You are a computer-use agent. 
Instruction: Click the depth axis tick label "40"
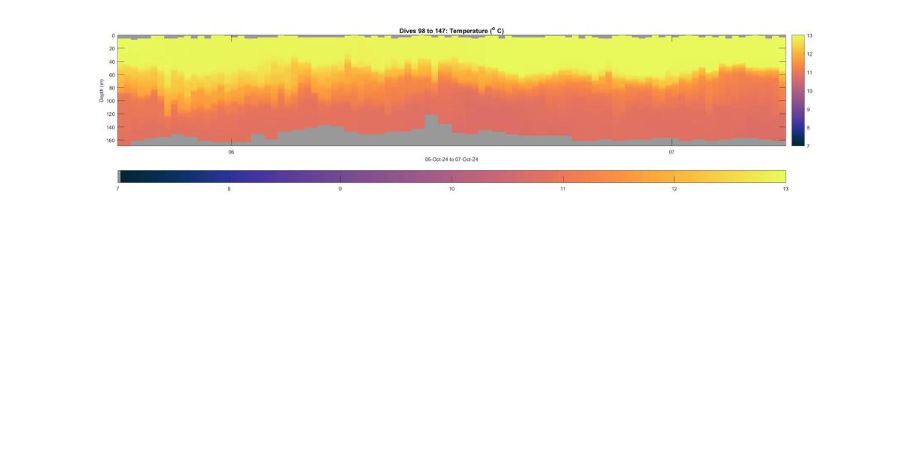click(111, 62)
